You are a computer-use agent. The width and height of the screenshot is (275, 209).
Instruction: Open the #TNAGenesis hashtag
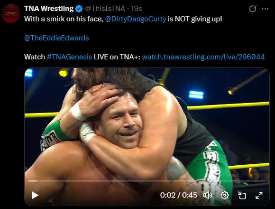(x=69, y=57)
